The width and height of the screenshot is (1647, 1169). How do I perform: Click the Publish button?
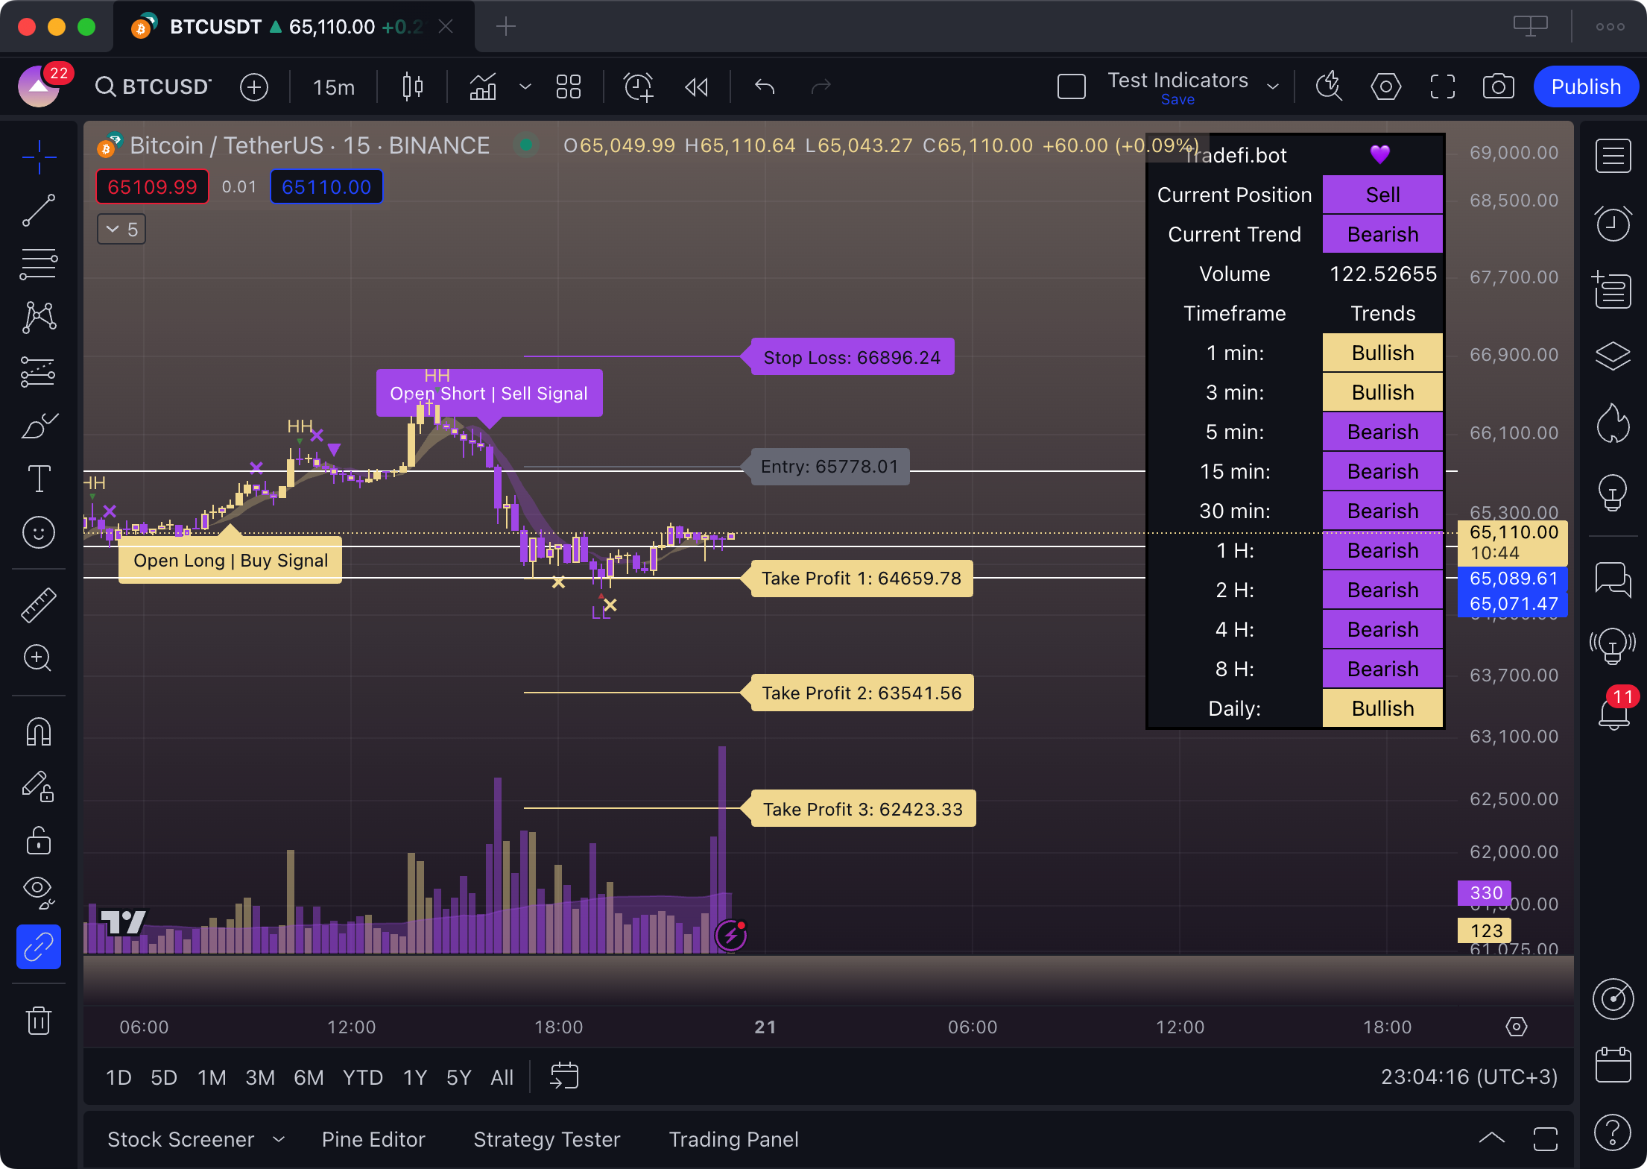click(1586, 86)
